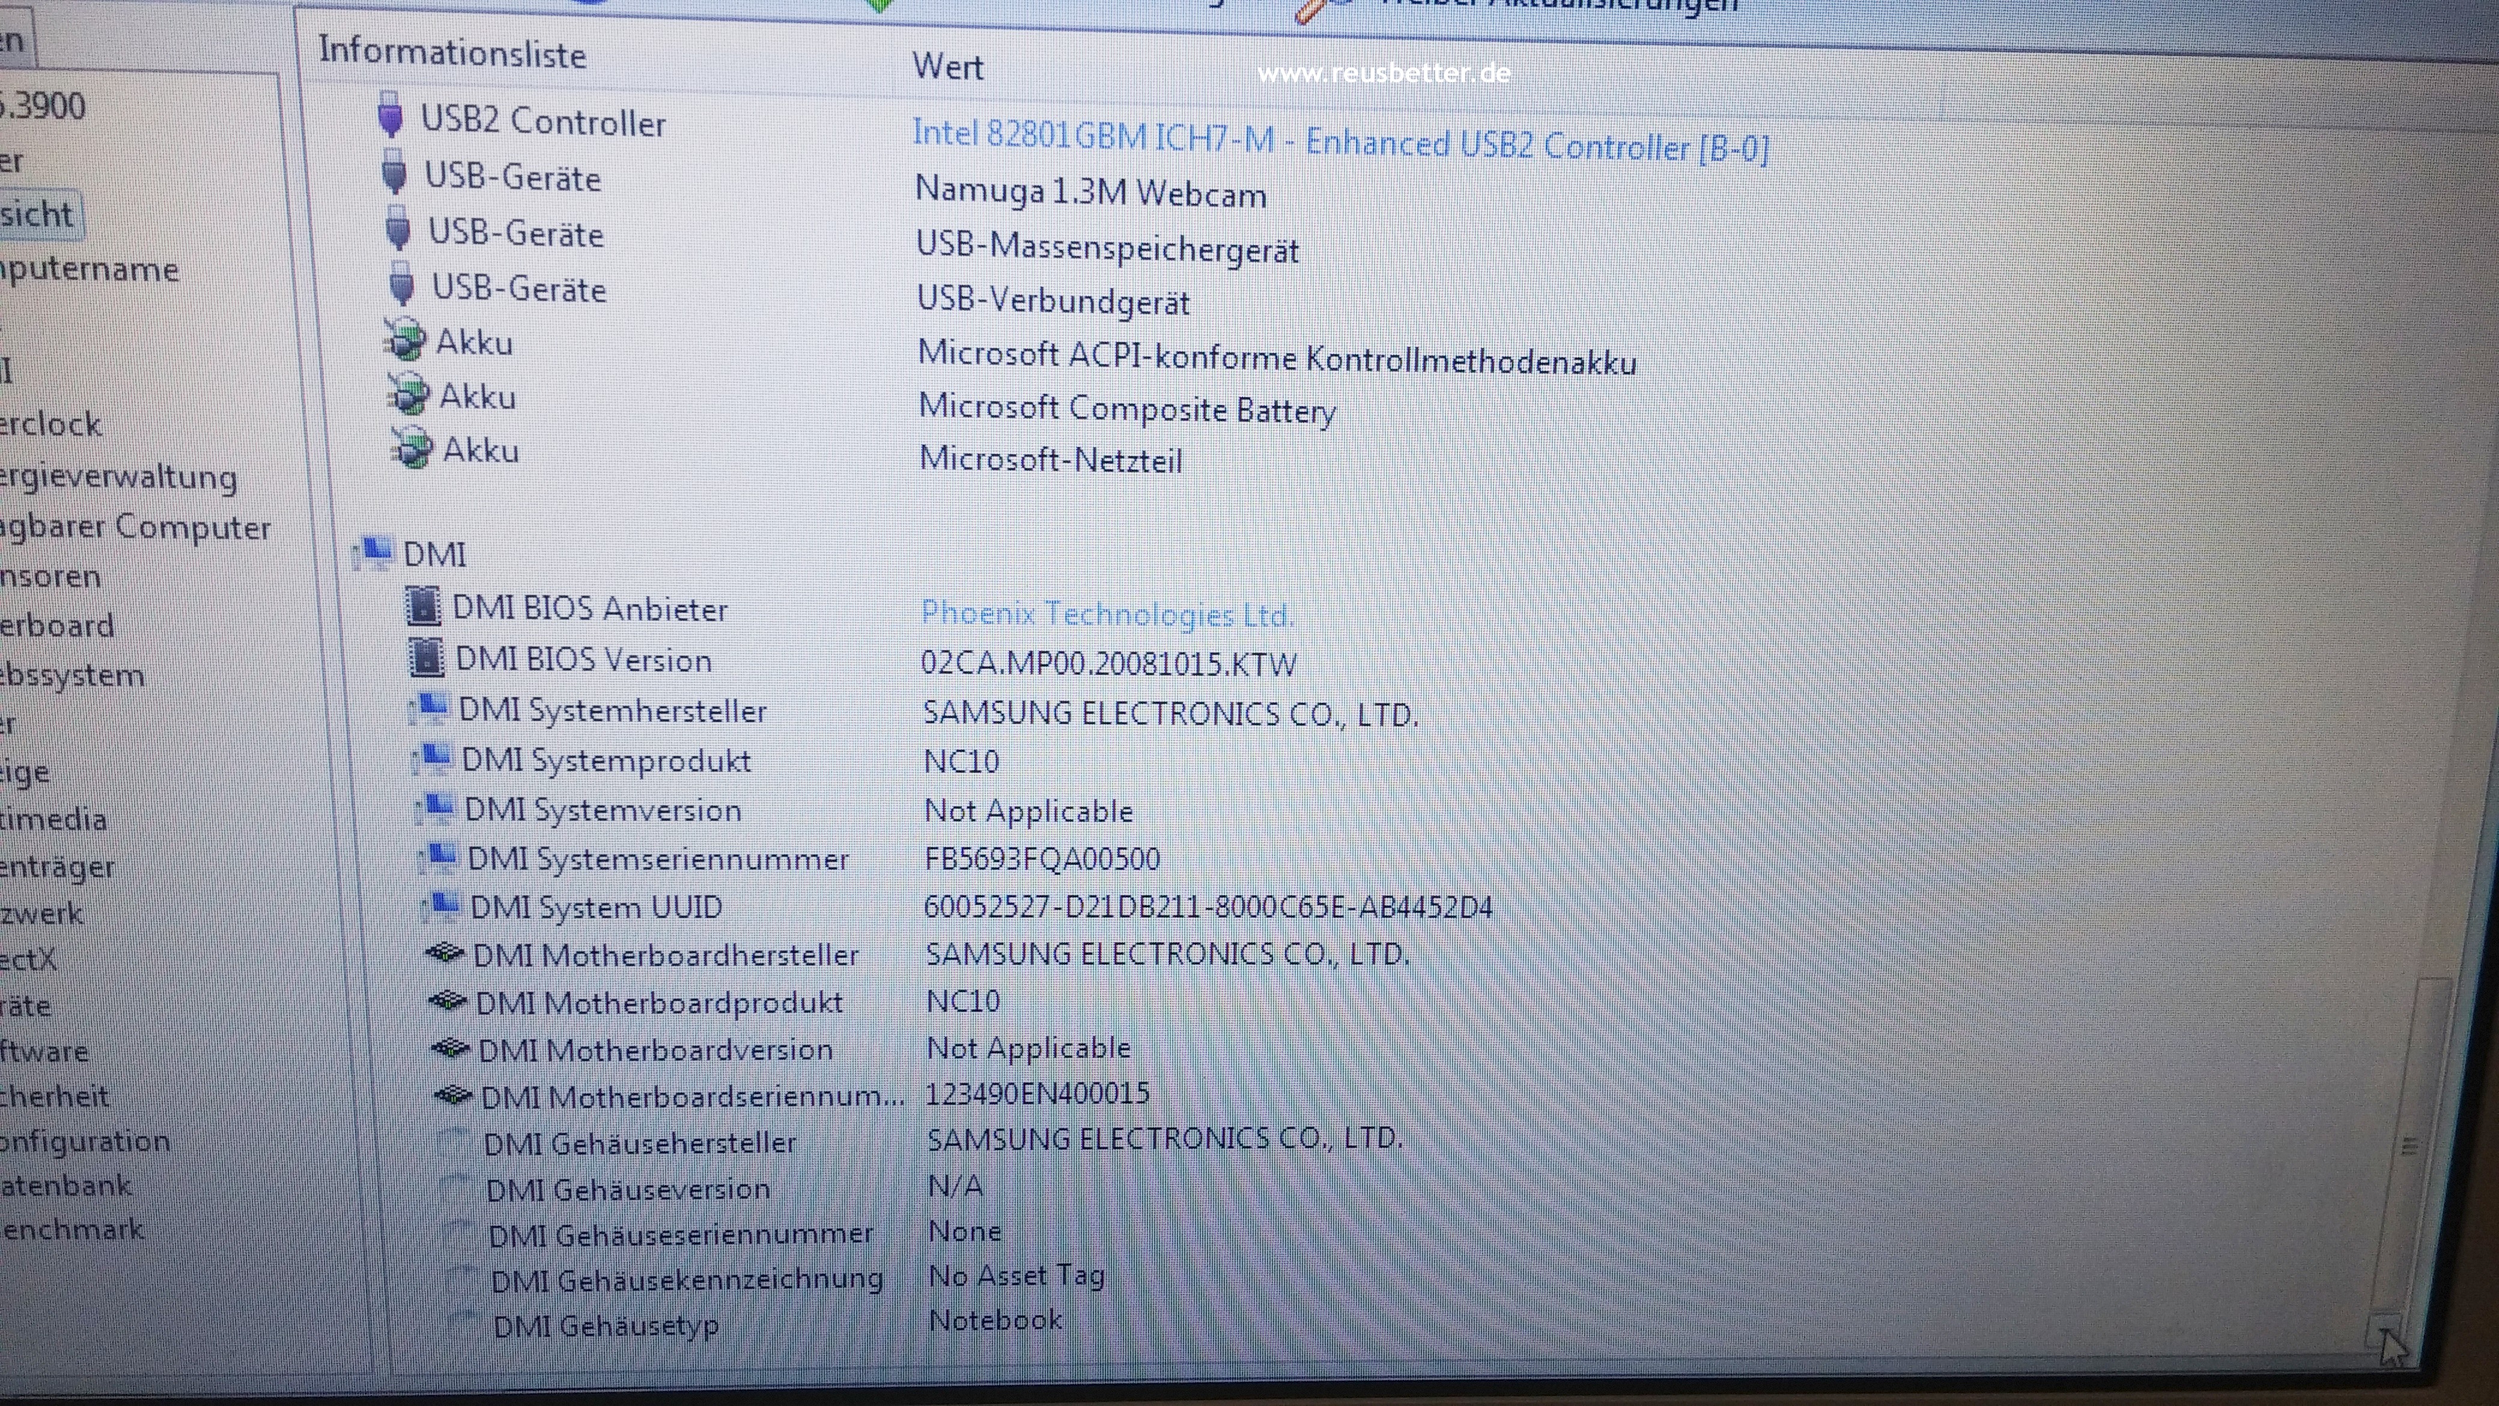Click the Akku icon for Microsoft-Netzteil

point(412,447)
